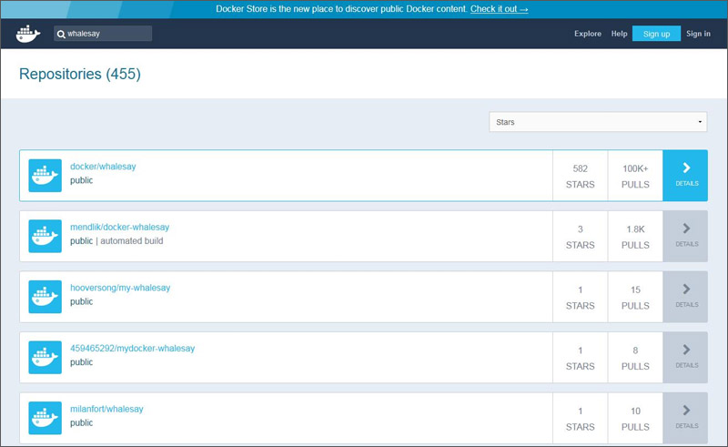
Task: Open Details for 459465292/mydocker-whalesay
Action: (x=685, y=357)
